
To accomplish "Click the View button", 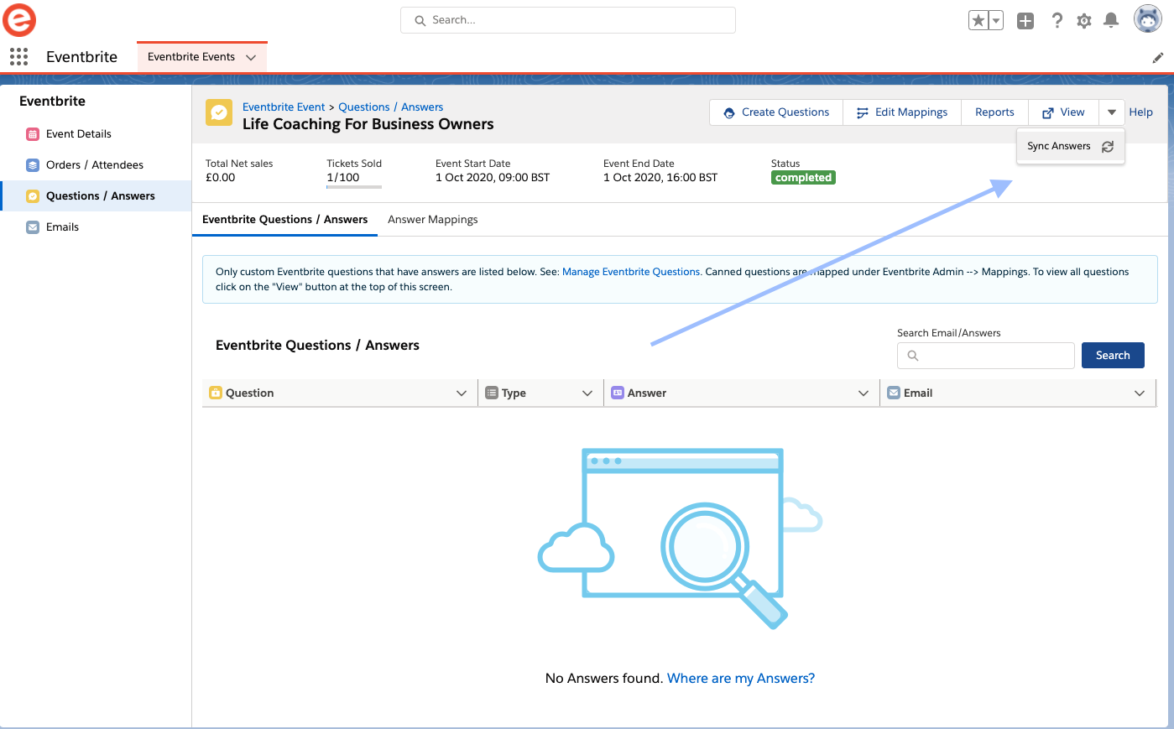I will tap(1063, 112).
